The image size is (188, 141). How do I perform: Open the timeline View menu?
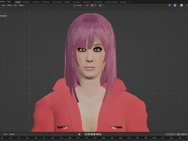[5, 134]
